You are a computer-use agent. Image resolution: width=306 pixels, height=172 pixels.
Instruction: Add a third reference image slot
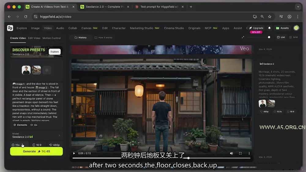click(47, 70)
